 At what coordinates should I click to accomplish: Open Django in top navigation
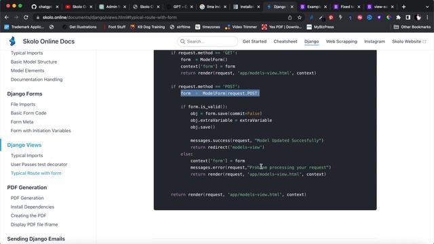[x=312, y=41]
